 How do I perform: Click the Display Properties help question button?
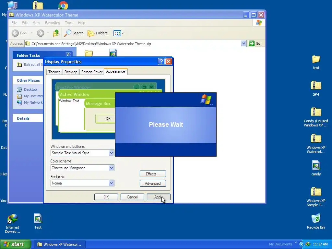161,61
